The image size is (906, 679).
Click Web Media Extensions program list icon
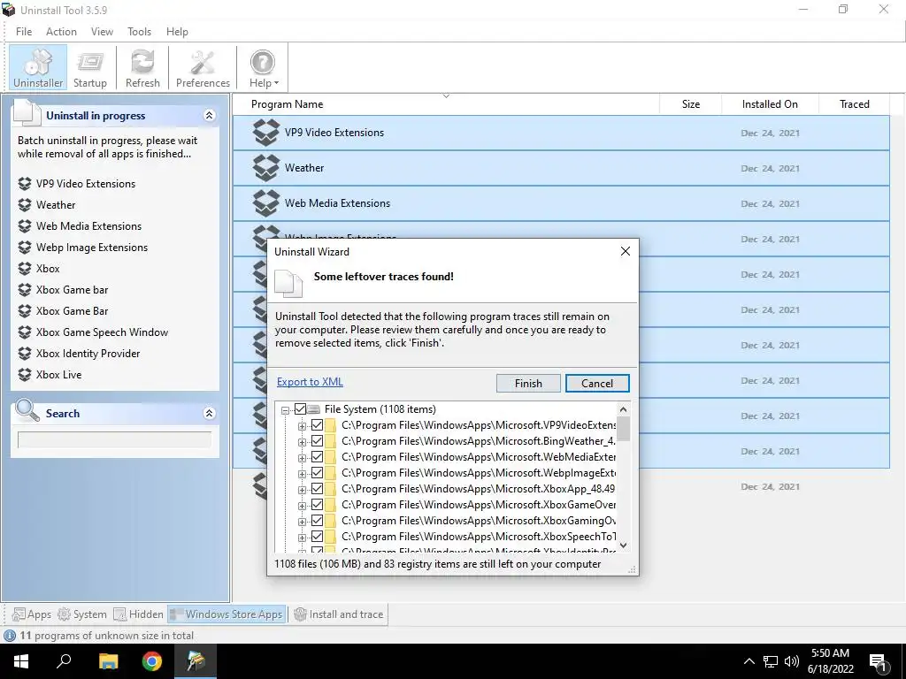coord(265,203)
